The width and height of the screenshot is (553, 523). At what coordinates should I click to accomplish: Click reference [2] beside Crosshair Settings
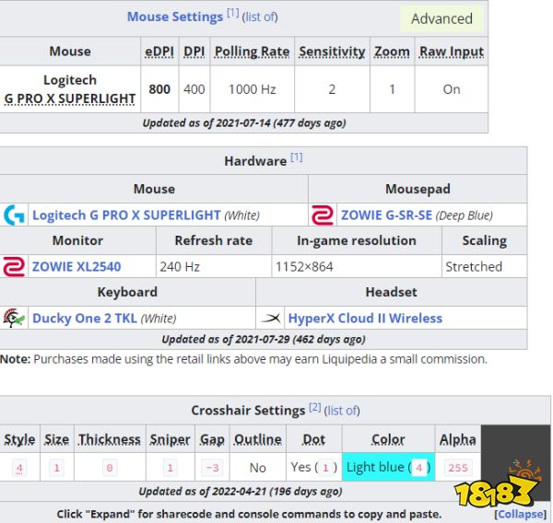pos(315,407)
